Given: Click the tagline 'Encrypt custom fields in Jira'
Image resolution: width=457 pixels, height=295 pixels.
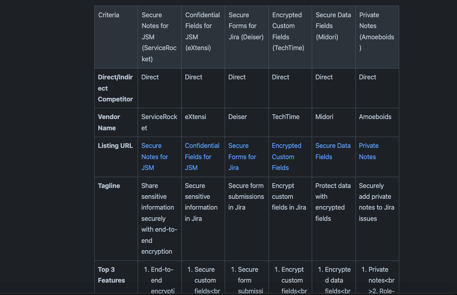Looking at the screenshot, I should coord(289,196).
